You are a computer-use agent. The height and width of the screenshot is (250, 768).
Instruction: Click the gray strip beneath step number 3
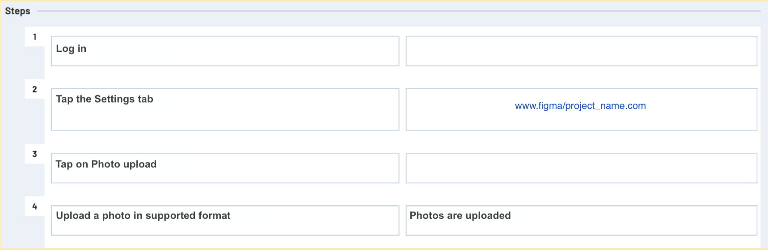(x=34, y=179)
